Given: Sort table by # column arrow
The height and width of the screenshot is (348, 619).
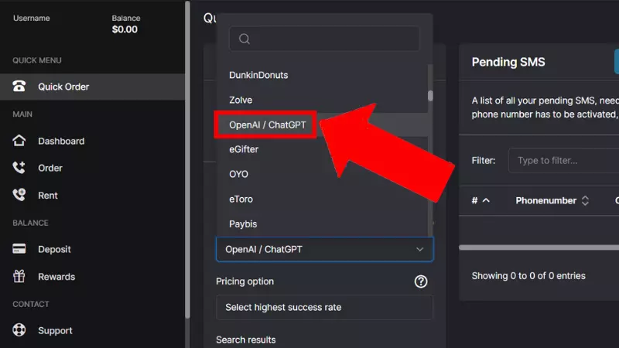Looking at the screenshot, I should (486, 200).
